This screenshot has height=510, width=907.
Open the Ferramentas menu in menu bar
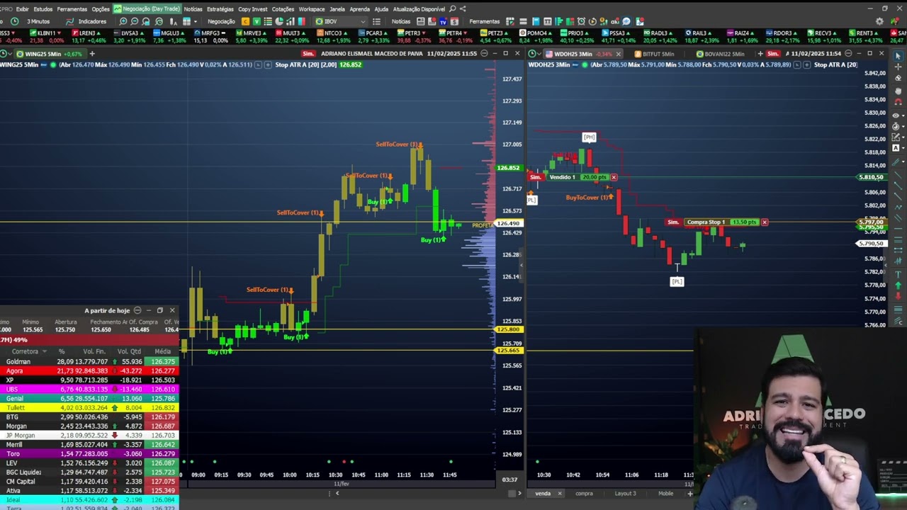pos(72,9)
